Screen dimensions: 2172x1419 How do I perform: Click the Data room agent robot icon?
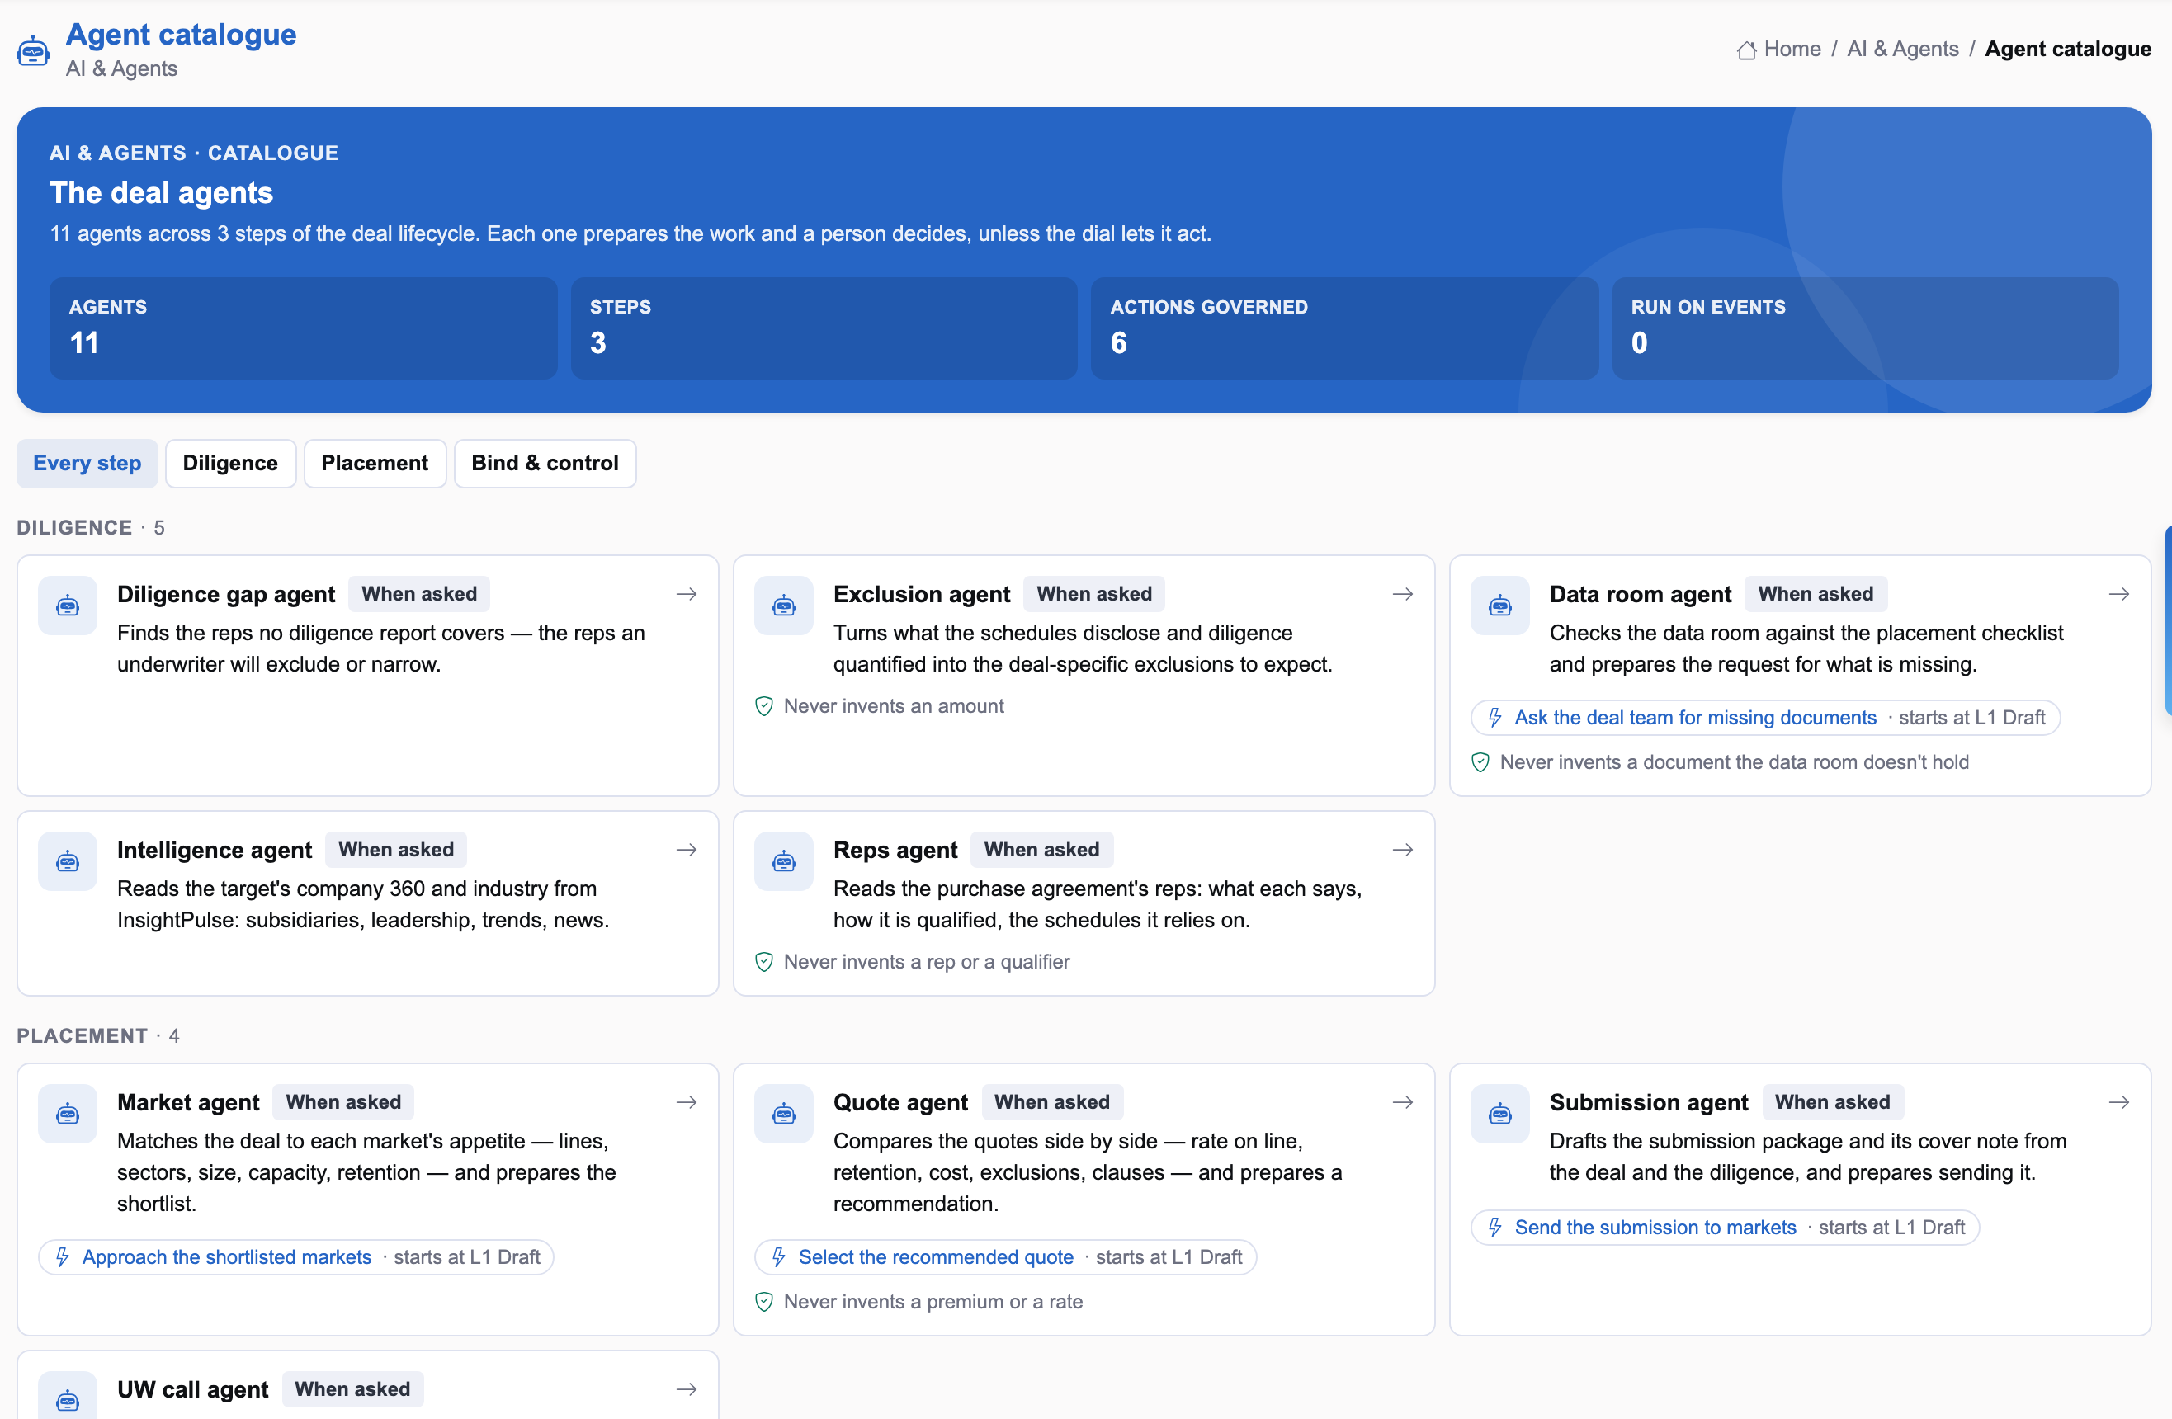coord(1499,605)
